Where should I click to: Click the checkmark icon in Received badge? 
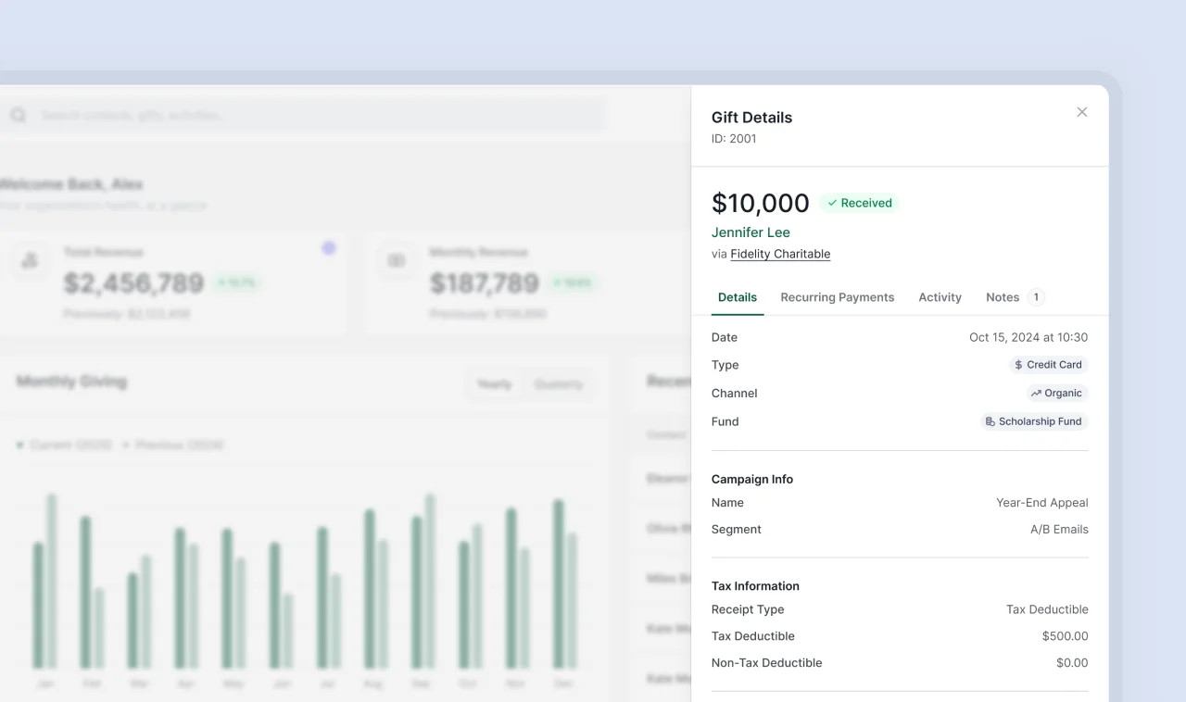[832, 203]
